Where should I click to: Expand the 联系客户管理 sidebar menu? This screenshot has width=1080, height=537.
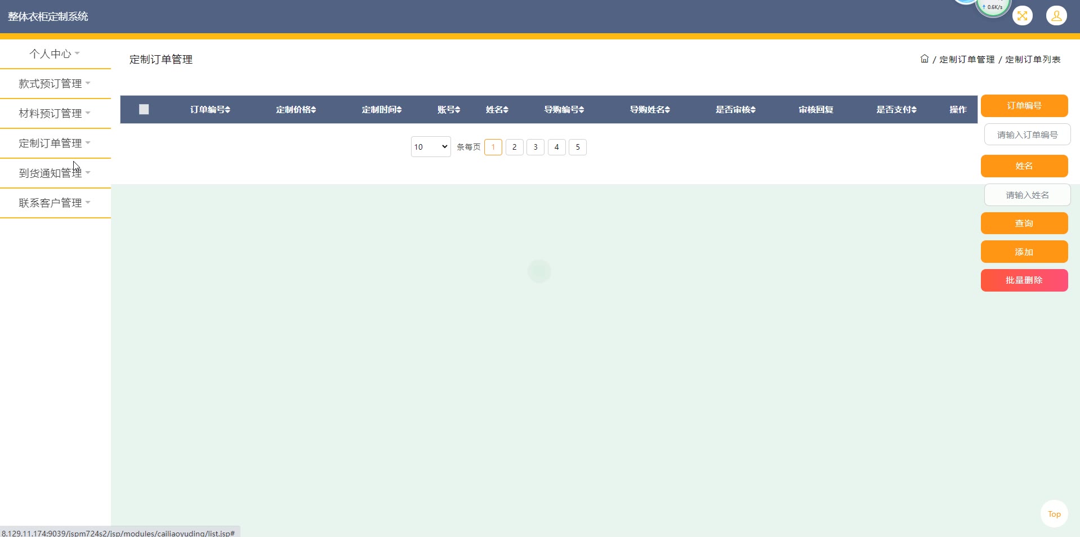tap(55, 203)
